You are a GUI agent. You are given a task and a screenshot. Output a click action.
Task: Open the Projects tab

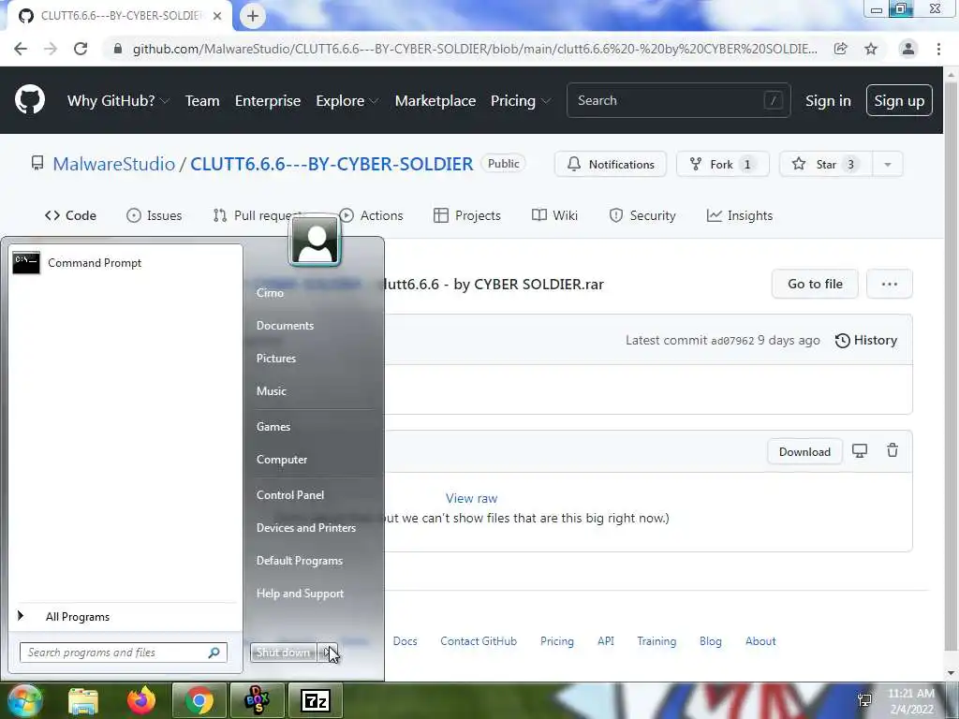click(x=467, y=215)
